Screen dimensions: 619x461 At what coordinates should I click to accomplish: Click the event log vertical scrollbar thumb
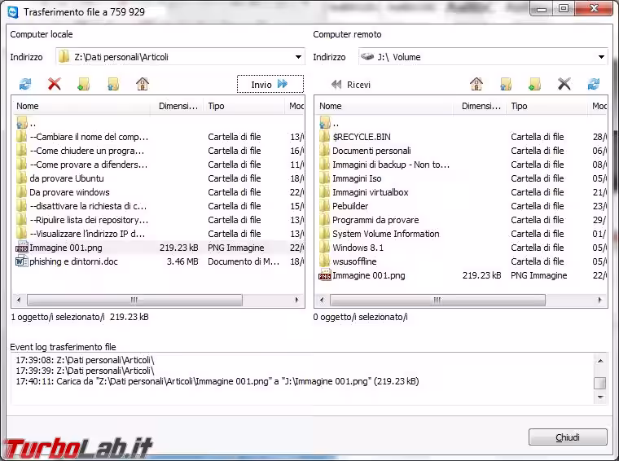click(x=599, y=383)
